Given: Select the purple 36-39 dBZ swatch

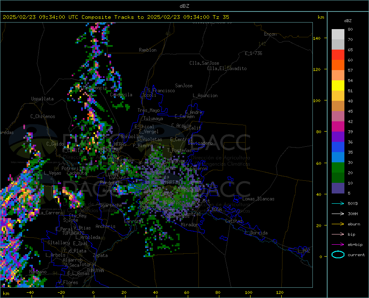Looking at the screenshot, I should (x=338, y=137).
